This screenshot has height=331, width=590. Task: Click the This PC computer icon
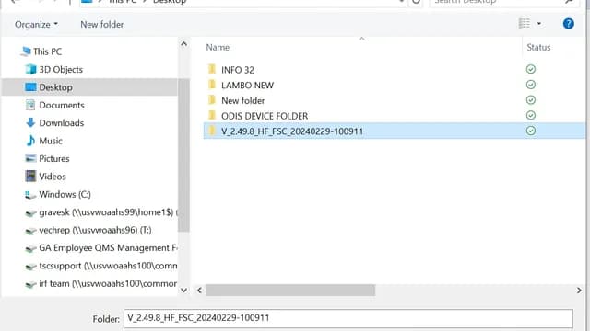click(x=26, y=51)
